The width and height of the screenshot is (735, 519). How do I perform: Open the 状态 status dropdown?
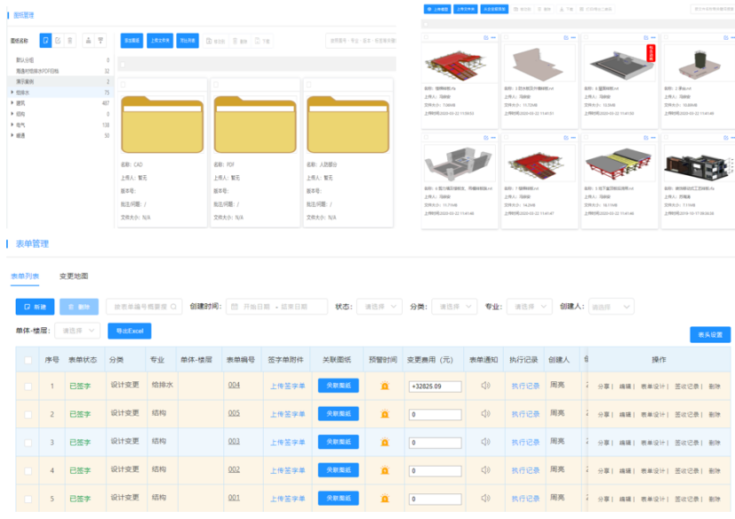point(379,307)
